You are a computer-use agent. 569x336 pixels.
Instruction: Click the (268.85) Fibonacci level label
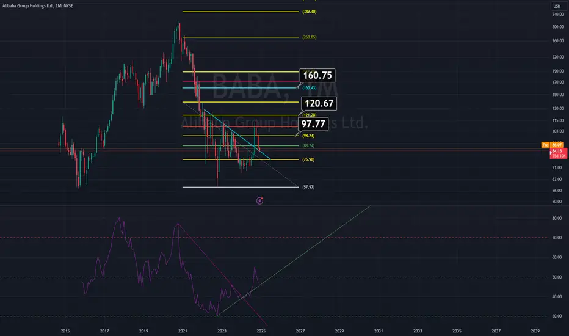(309, 37)
